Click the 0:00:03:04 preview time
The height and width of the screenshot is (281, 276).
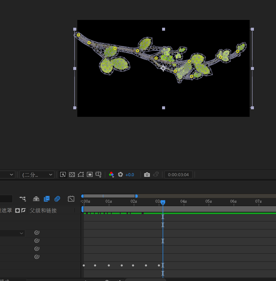tap(178, 175)
